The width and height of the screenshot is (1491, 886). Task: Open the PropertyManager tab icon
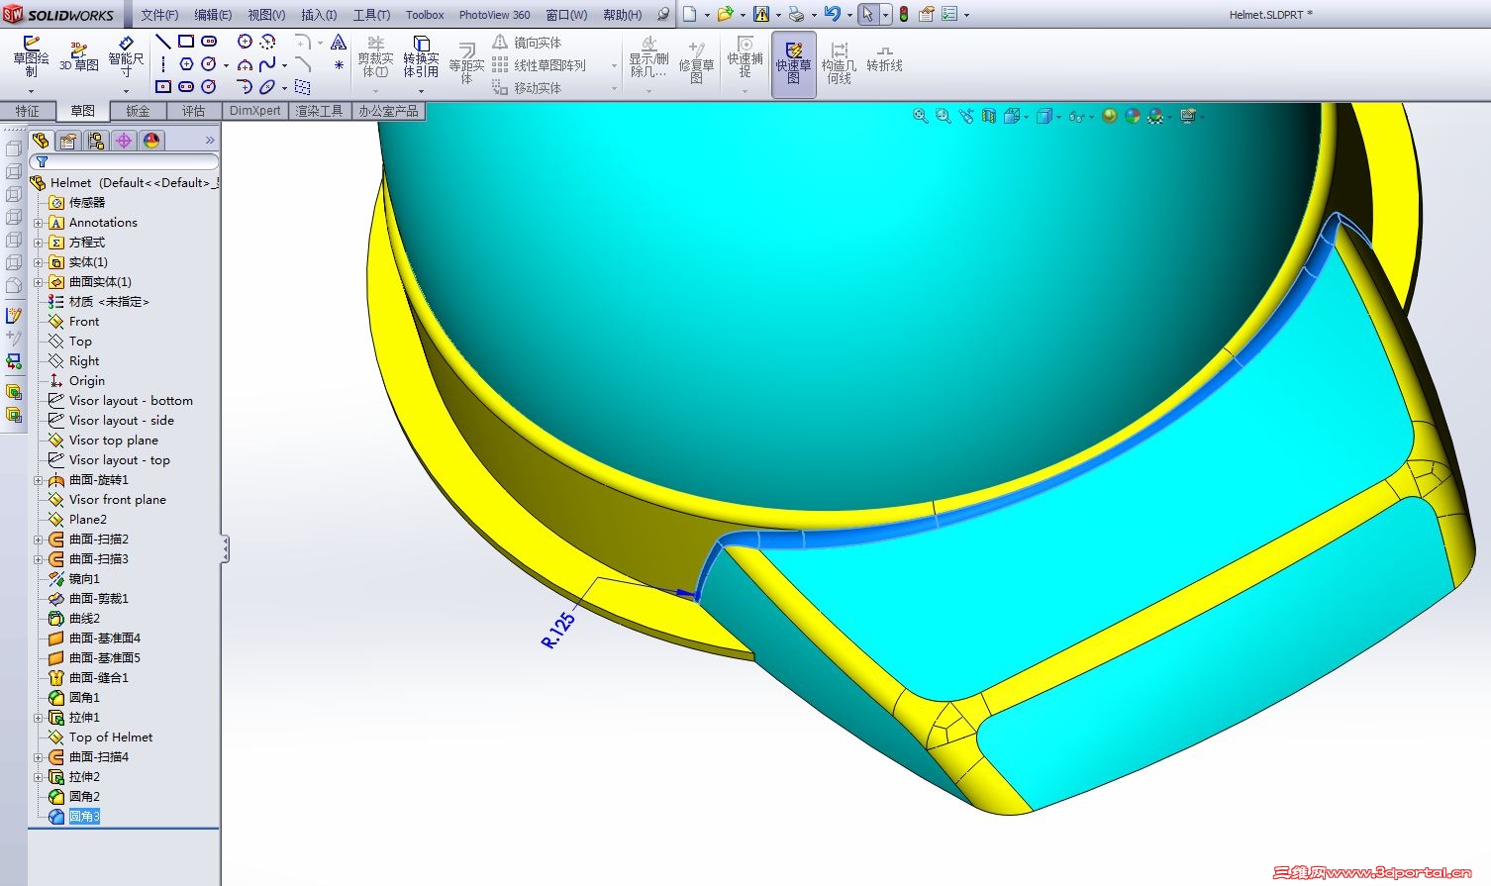point(68,141)
